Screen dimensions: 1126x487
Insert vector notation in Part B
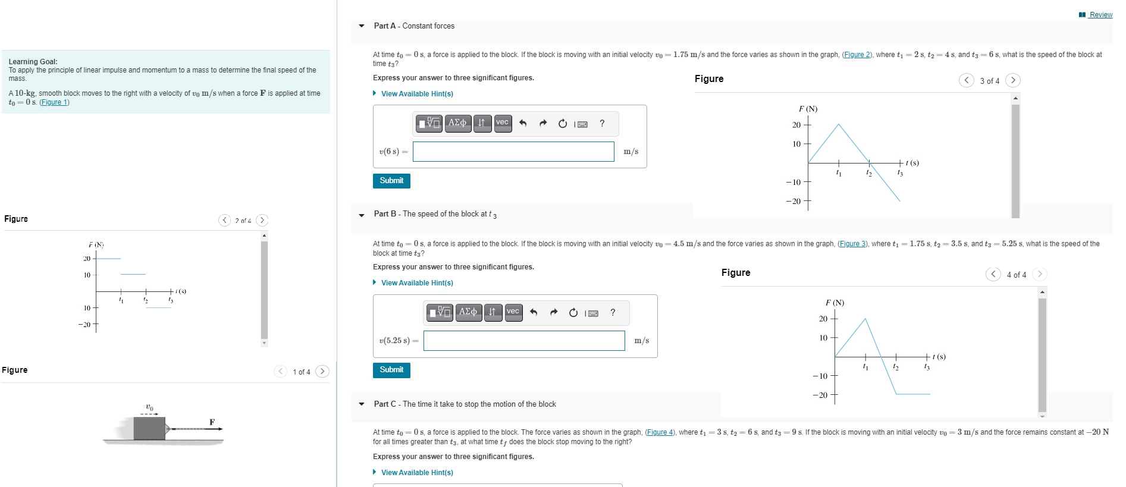click(513, 312)
